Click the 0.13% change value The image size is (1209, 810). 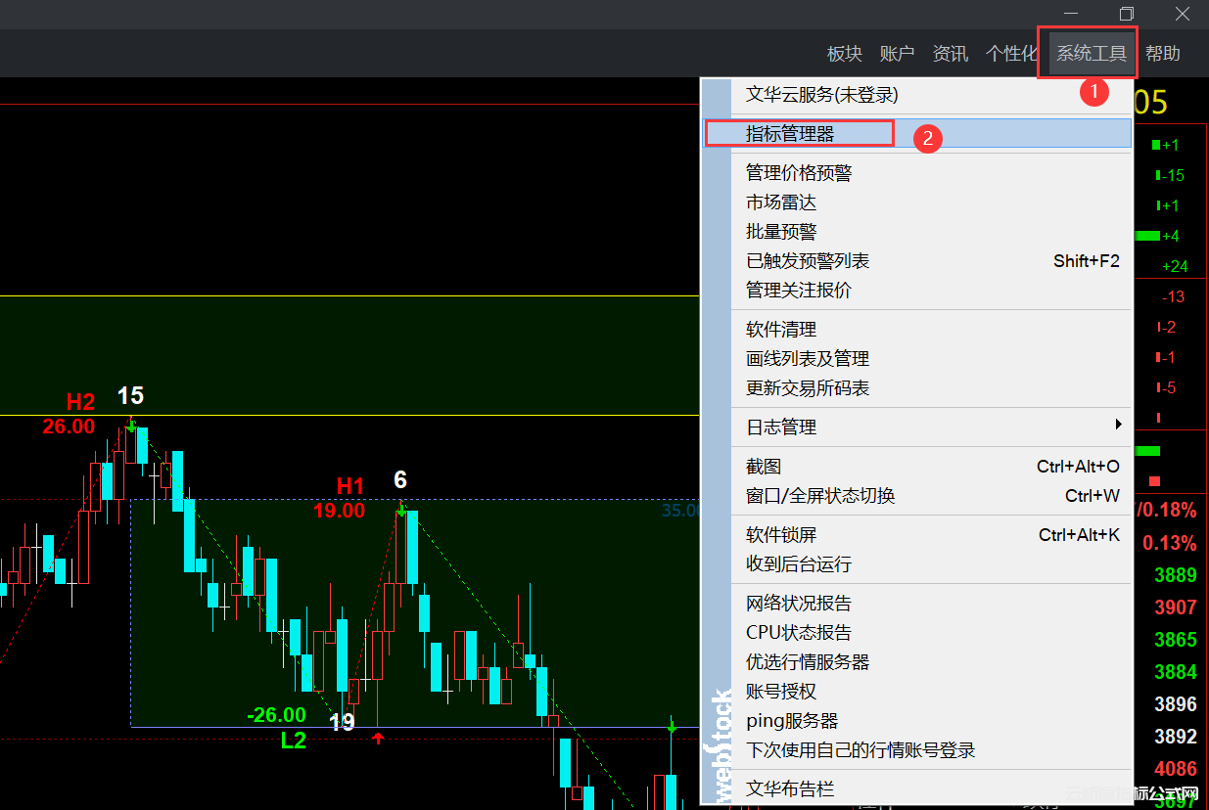click(1170, 543)
